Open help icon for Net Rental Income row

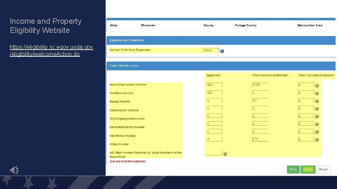(317, 132)
